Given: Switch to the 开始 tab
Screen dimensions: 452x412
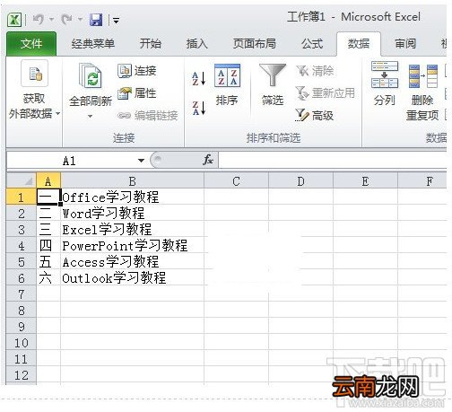Looking at the screenshot, I should [x=150, y=44].
